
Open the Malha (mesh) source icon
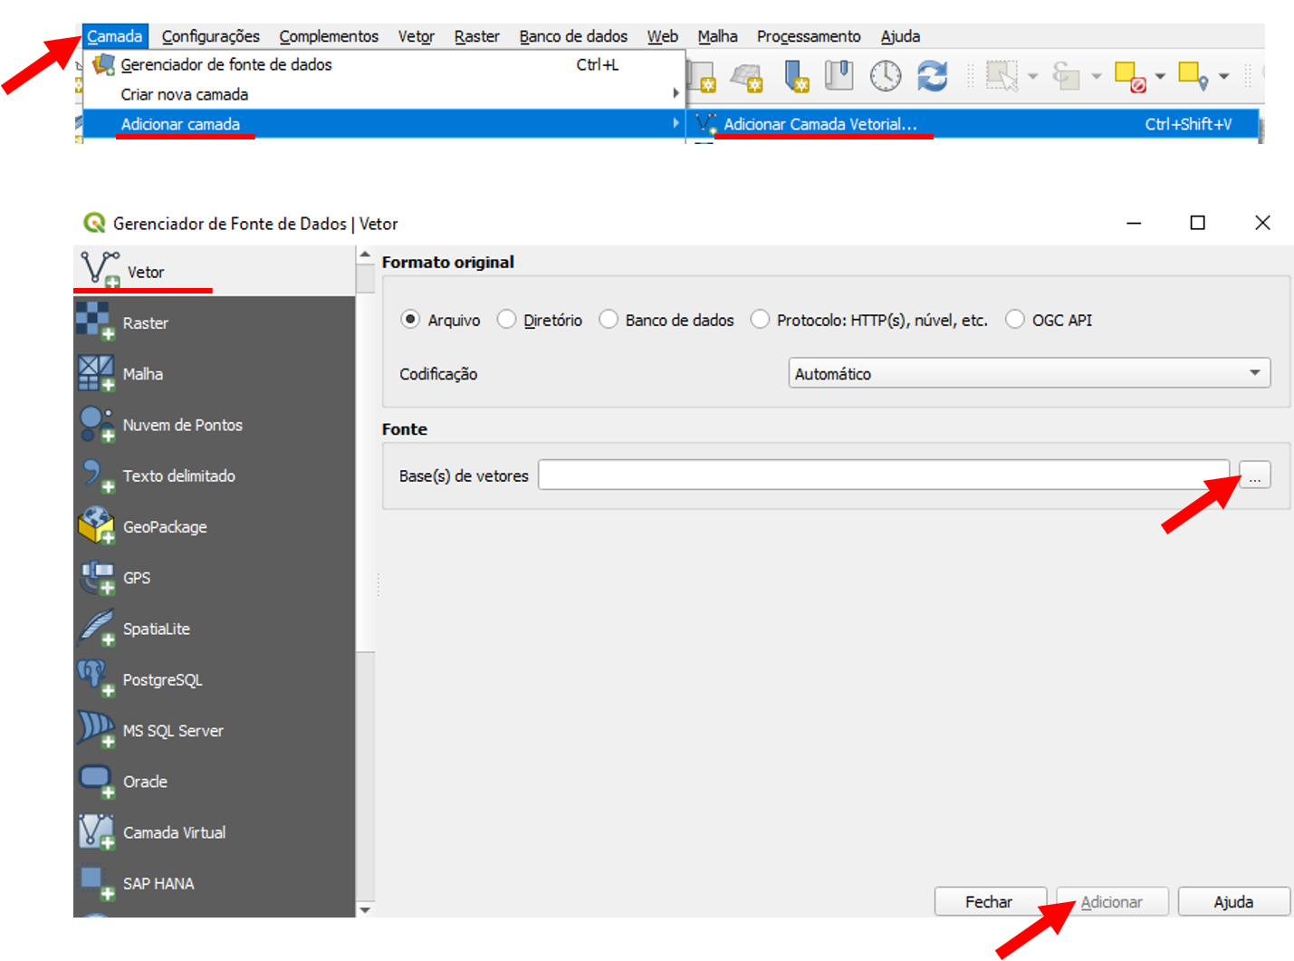[x=95, y=373]
